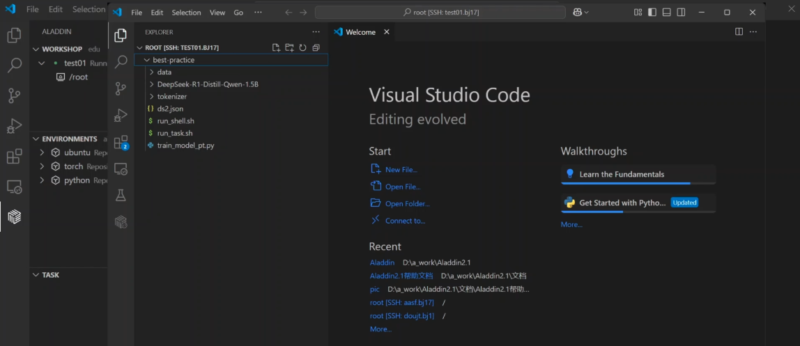Open Explorer Views and More Actions ellipsis
The width and height of the screenshot is (800, 346).
(316, 31)
